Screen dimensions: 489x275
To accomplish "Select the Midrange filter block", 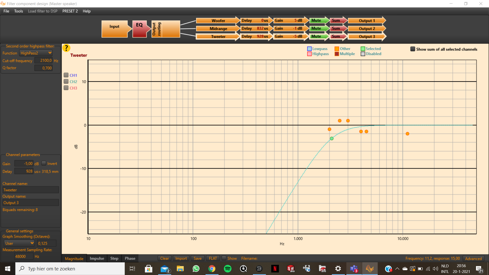I will point(218,29).
